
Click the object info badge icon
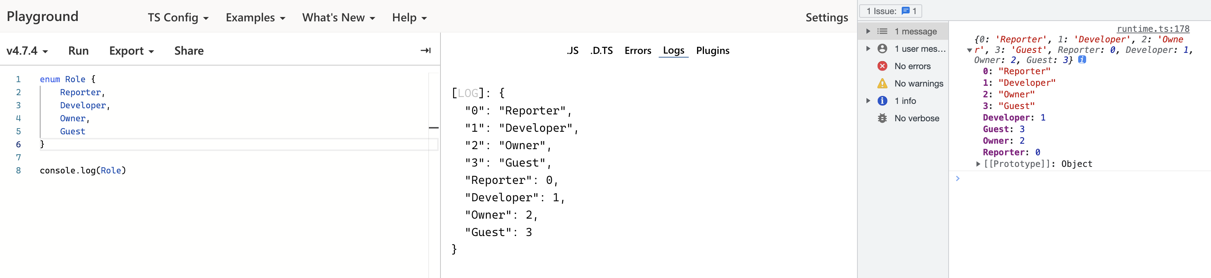pyautogui.click(x=1082, y=60)
